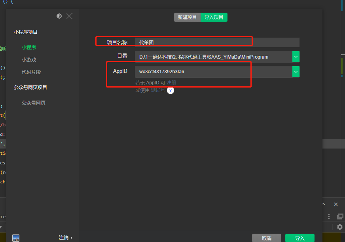345x242 pixels.
Task: Expand the AppID dropdown arrow
Action: (x=296, y=72)
